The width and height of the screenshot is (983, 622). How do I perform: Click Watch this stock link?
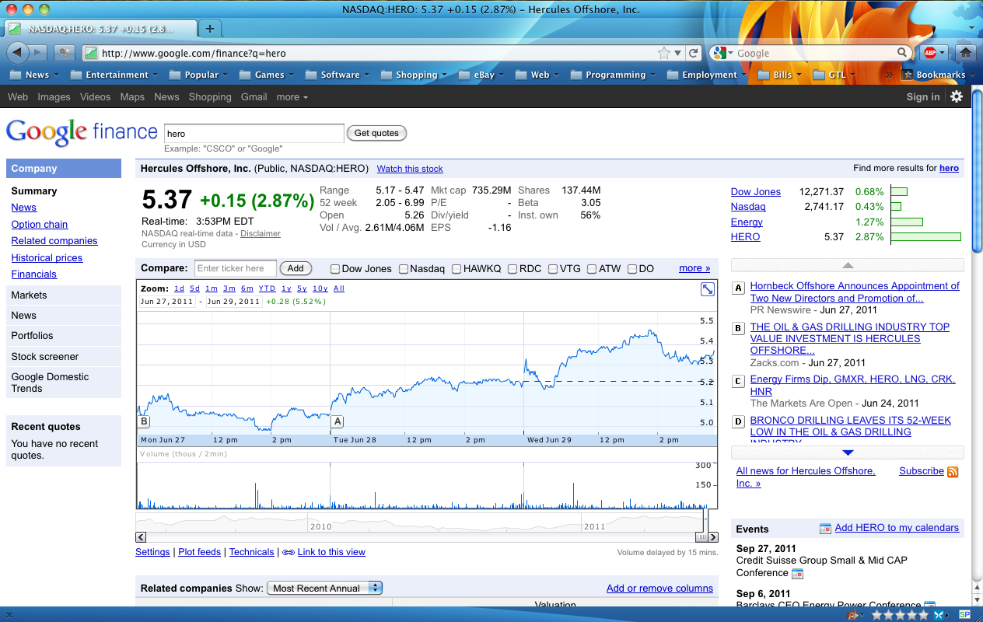point(410,169)
